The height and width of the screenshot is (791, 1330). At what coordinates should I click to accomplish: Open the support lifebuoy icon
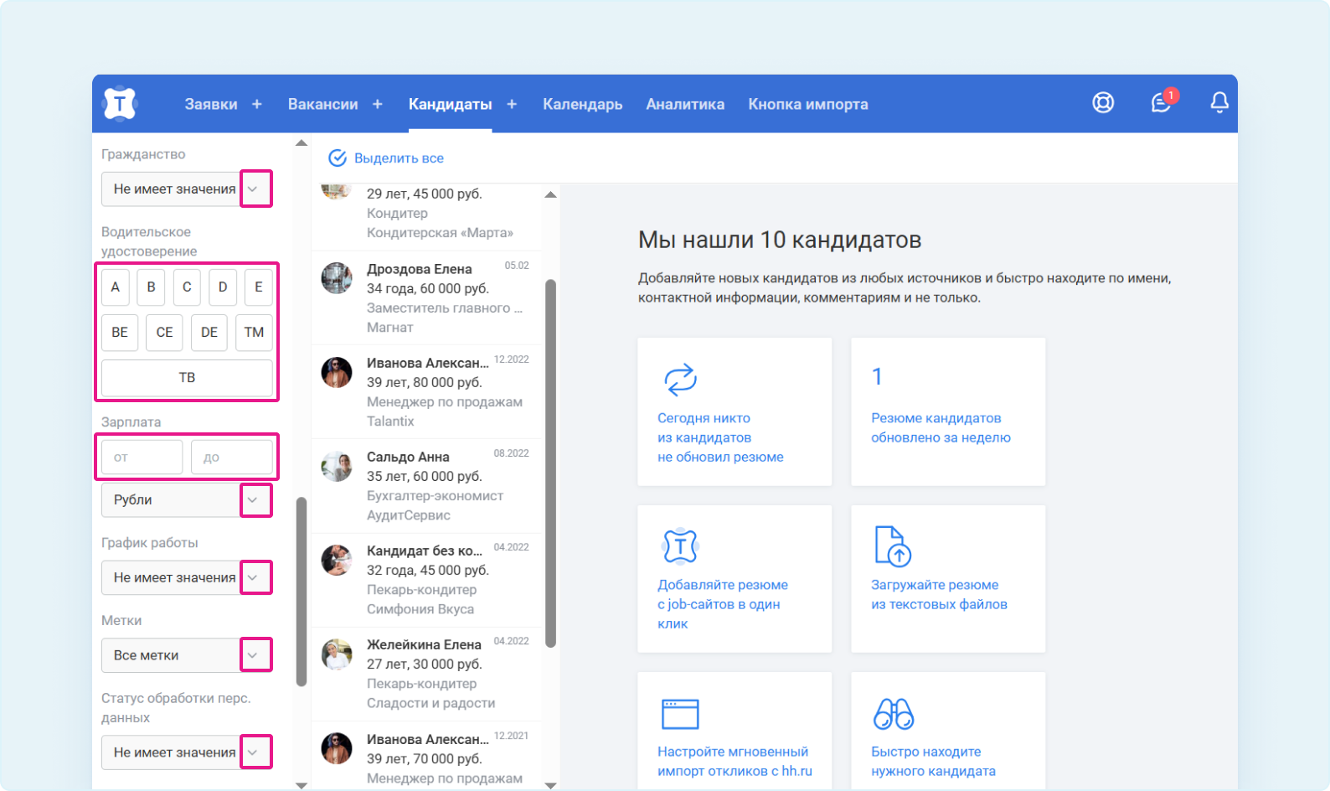1103,103
